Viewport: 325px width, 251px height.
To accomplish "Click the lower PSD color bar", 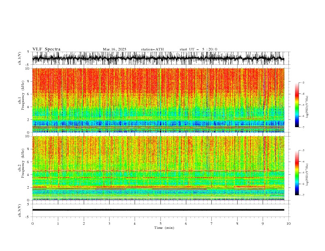I will [297, 173].
